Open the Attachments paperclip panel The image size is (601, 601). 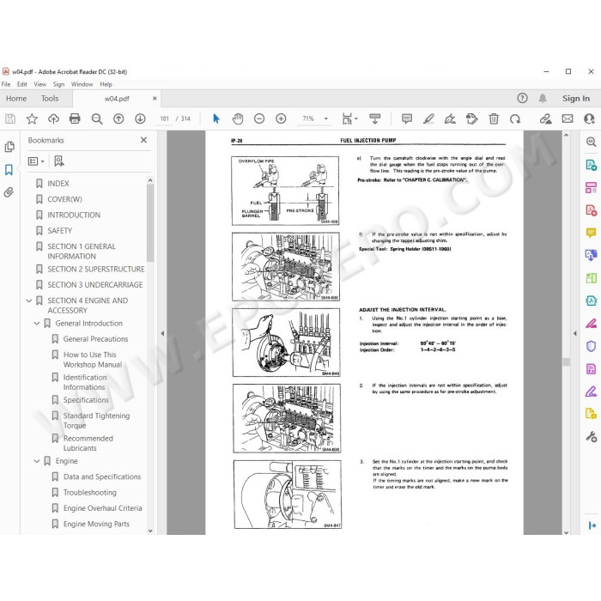[x=9, y=192]
